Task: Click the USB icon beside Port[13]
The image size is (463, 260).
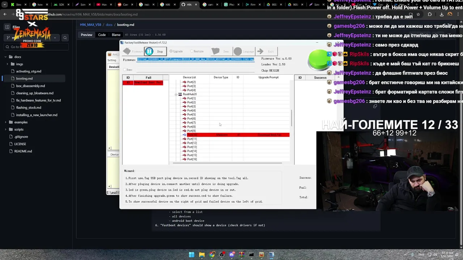Action: (184, 147)
